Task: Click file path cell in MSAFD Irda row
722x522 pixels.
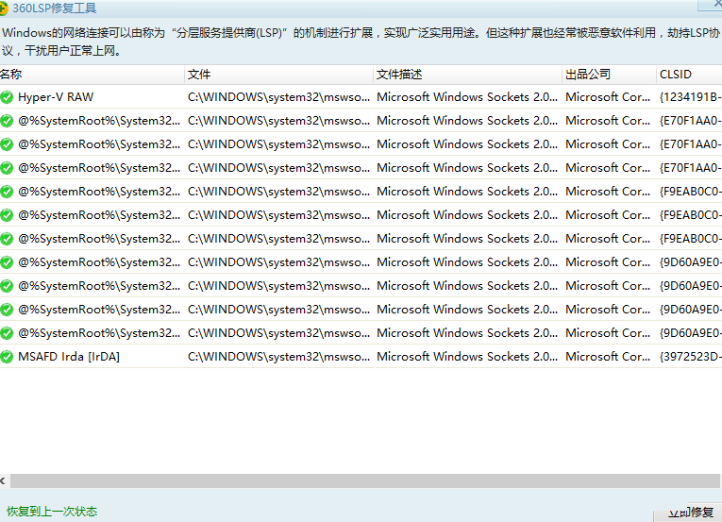Action: click(278, 357)
